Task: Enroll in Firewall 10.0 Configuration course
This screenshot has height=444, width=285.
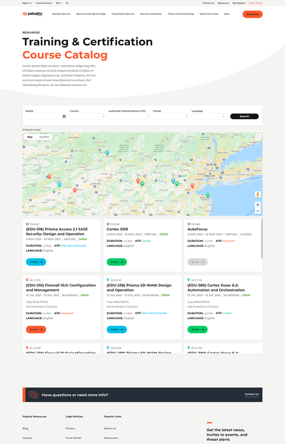Action: (36, 330)
